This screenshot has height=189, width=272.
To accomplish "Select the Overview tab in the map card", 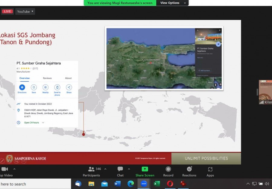I will point(24,78).
